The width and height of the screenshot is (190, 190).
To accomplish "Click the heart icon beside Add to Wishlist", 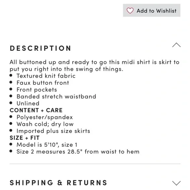I will pos(130,10).
